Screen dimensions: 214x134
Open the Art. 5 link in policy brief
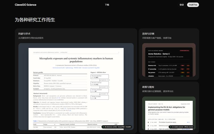click(188, 122)
